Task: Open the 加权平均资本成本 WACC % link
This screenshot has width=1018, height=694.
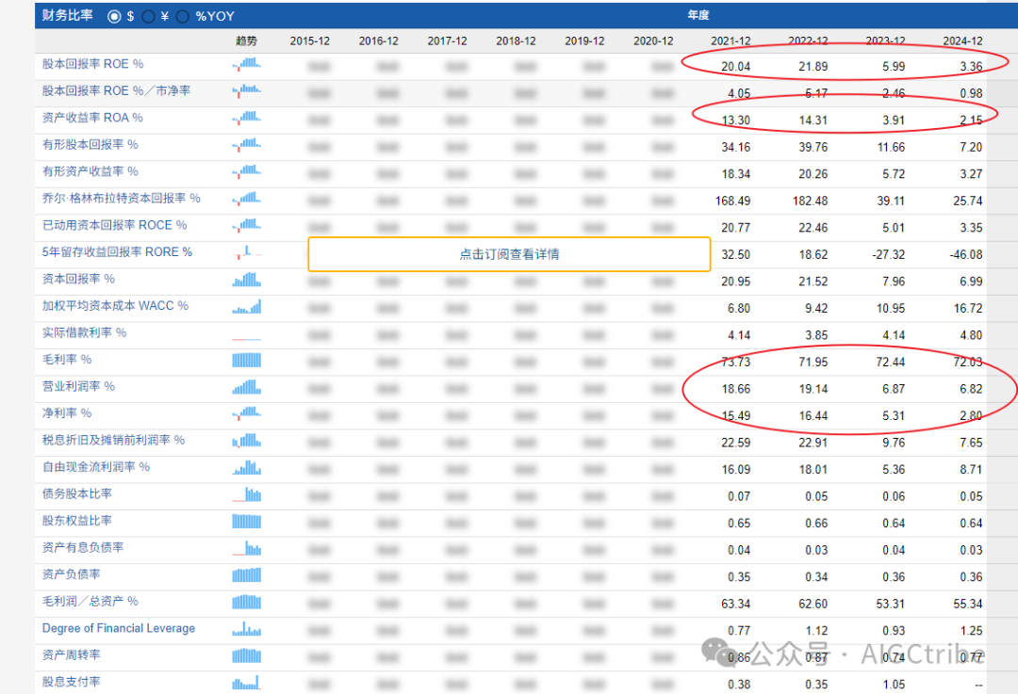Action: click(116, 306)
